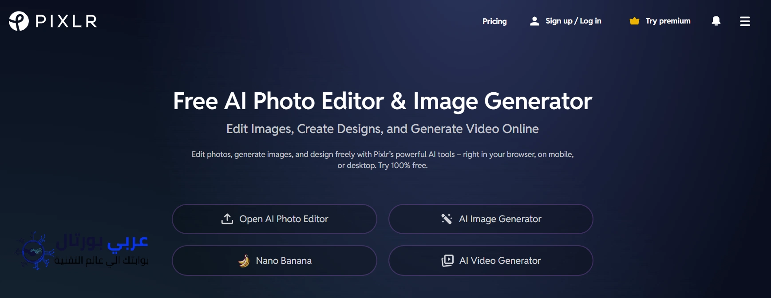Click the video play frames icon
Screen dimensions: 771x298
(447, 261)
